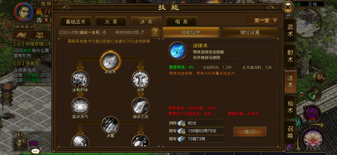Select the 冰刺护体 skill icon

click(80, 79)
